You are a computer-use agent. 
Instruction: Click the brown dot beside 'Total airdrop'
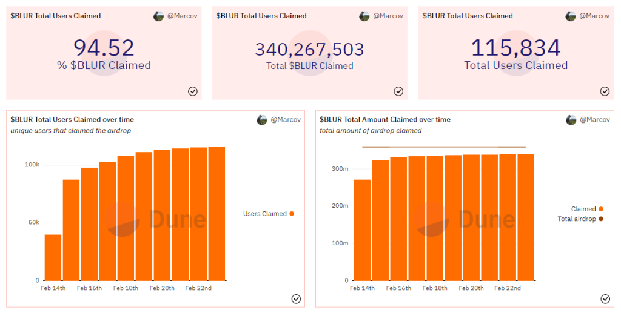(x=601, y=219)
